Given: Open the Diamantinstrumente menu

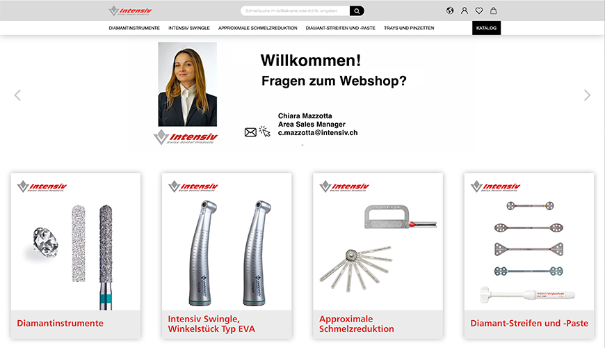Looking at the screenshot, I should tap(134, 29).
